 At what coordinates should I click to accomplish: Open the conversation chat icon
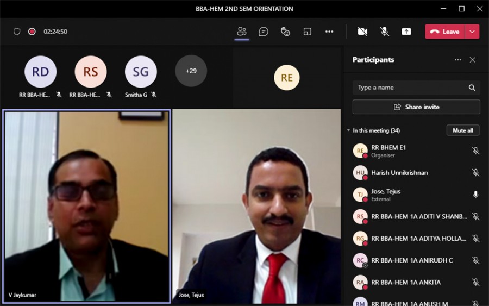coord(264,32)
